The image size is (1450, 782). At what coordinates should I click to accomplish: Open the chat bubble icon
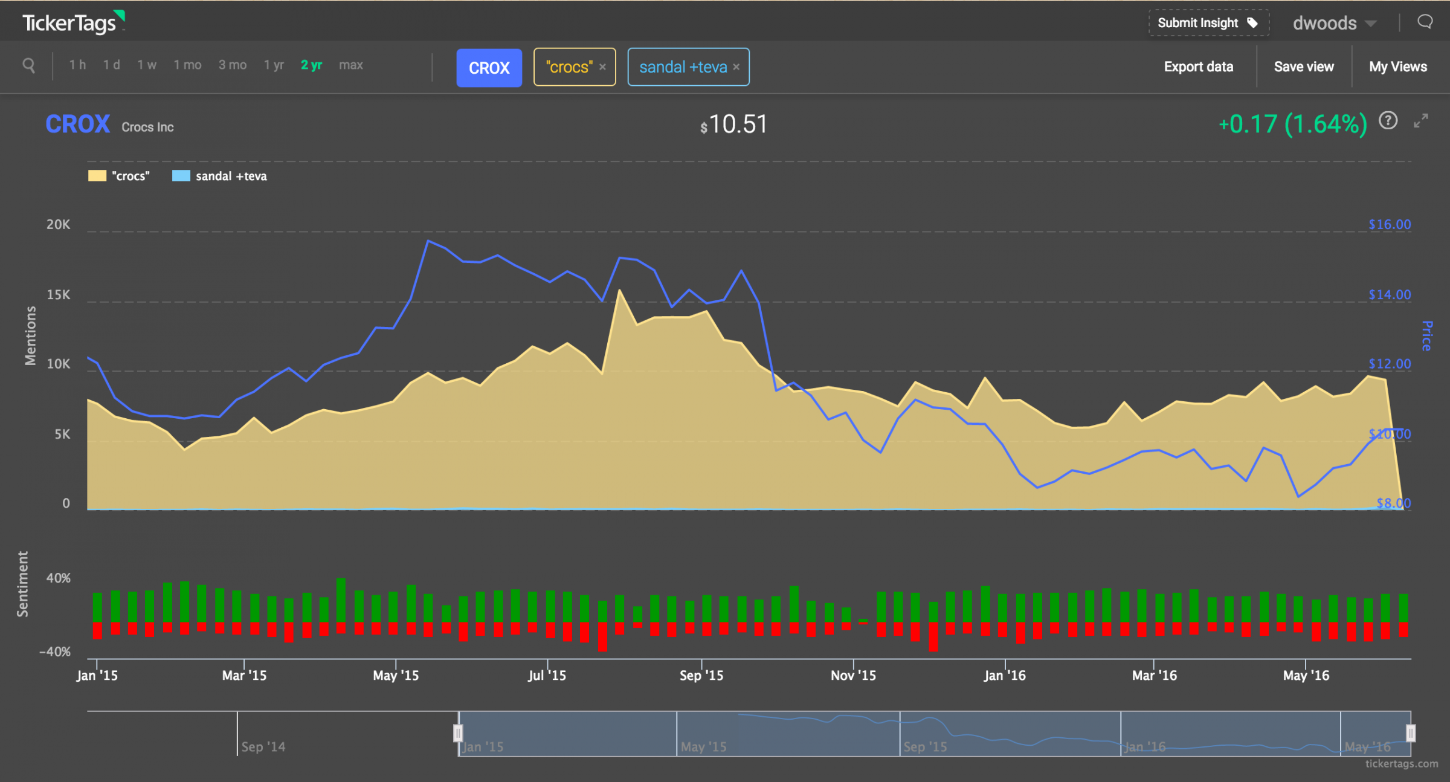[x=1425, y=22]
